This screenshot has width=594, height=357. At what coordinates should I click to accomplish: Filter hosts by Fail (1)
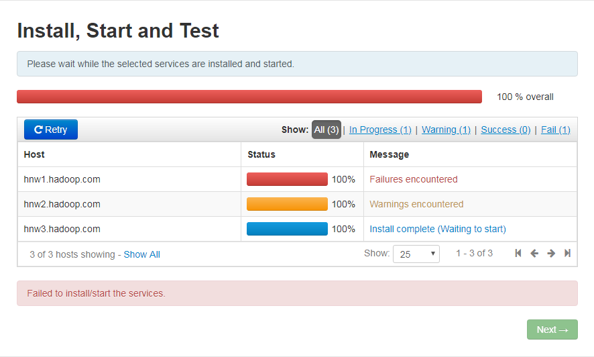(x=555, y=130)
